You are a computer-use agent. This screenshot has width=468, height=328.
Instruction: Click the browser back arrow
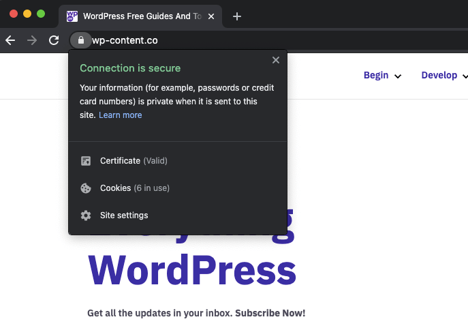point(10,40)
